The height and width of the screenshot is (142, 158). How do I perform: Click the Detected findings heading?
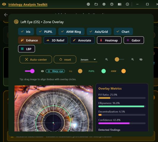point(109,130)
